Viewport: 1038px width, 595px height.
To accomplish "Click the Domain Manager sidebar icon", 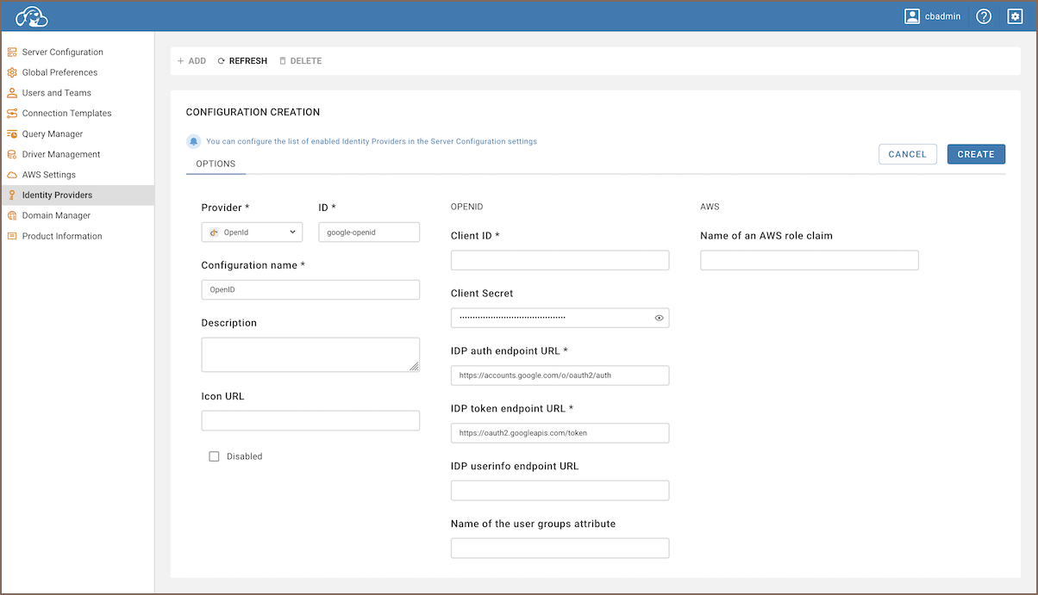I will pos(12,216).
